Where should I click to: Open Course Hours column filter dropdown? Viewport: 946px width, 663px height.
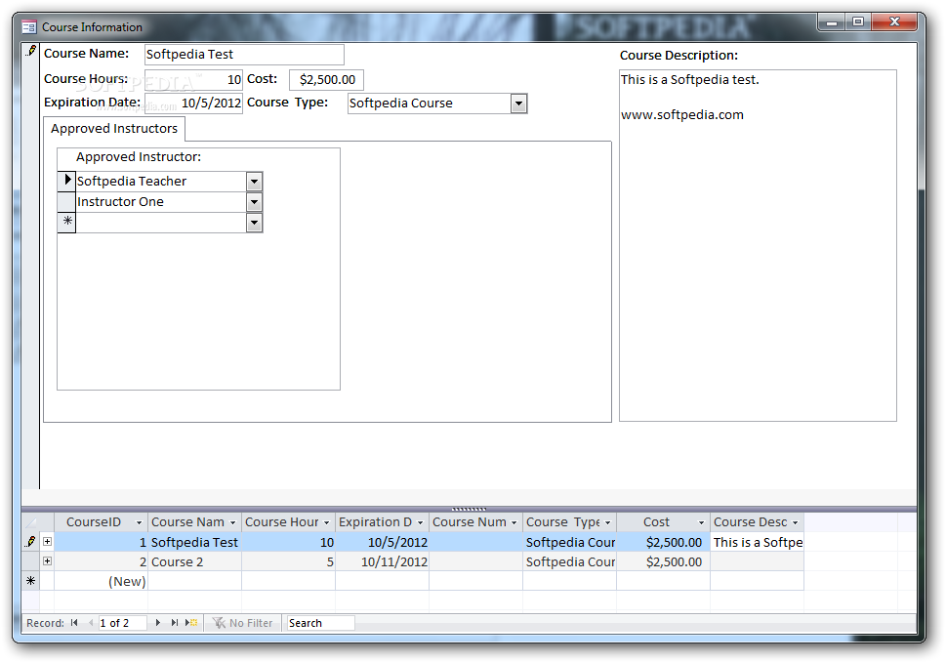point(327,522)
